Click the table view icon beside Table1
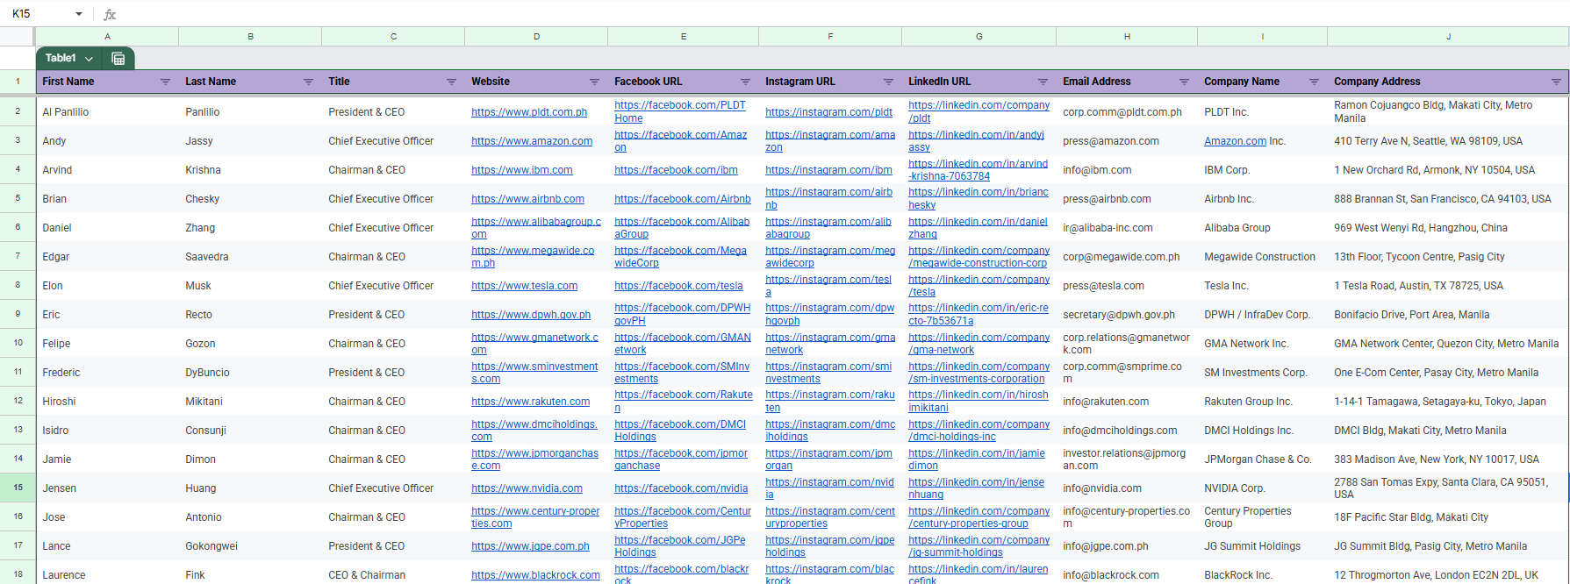The height and width of the screenshot is (584, 1570). coord(118,59)
